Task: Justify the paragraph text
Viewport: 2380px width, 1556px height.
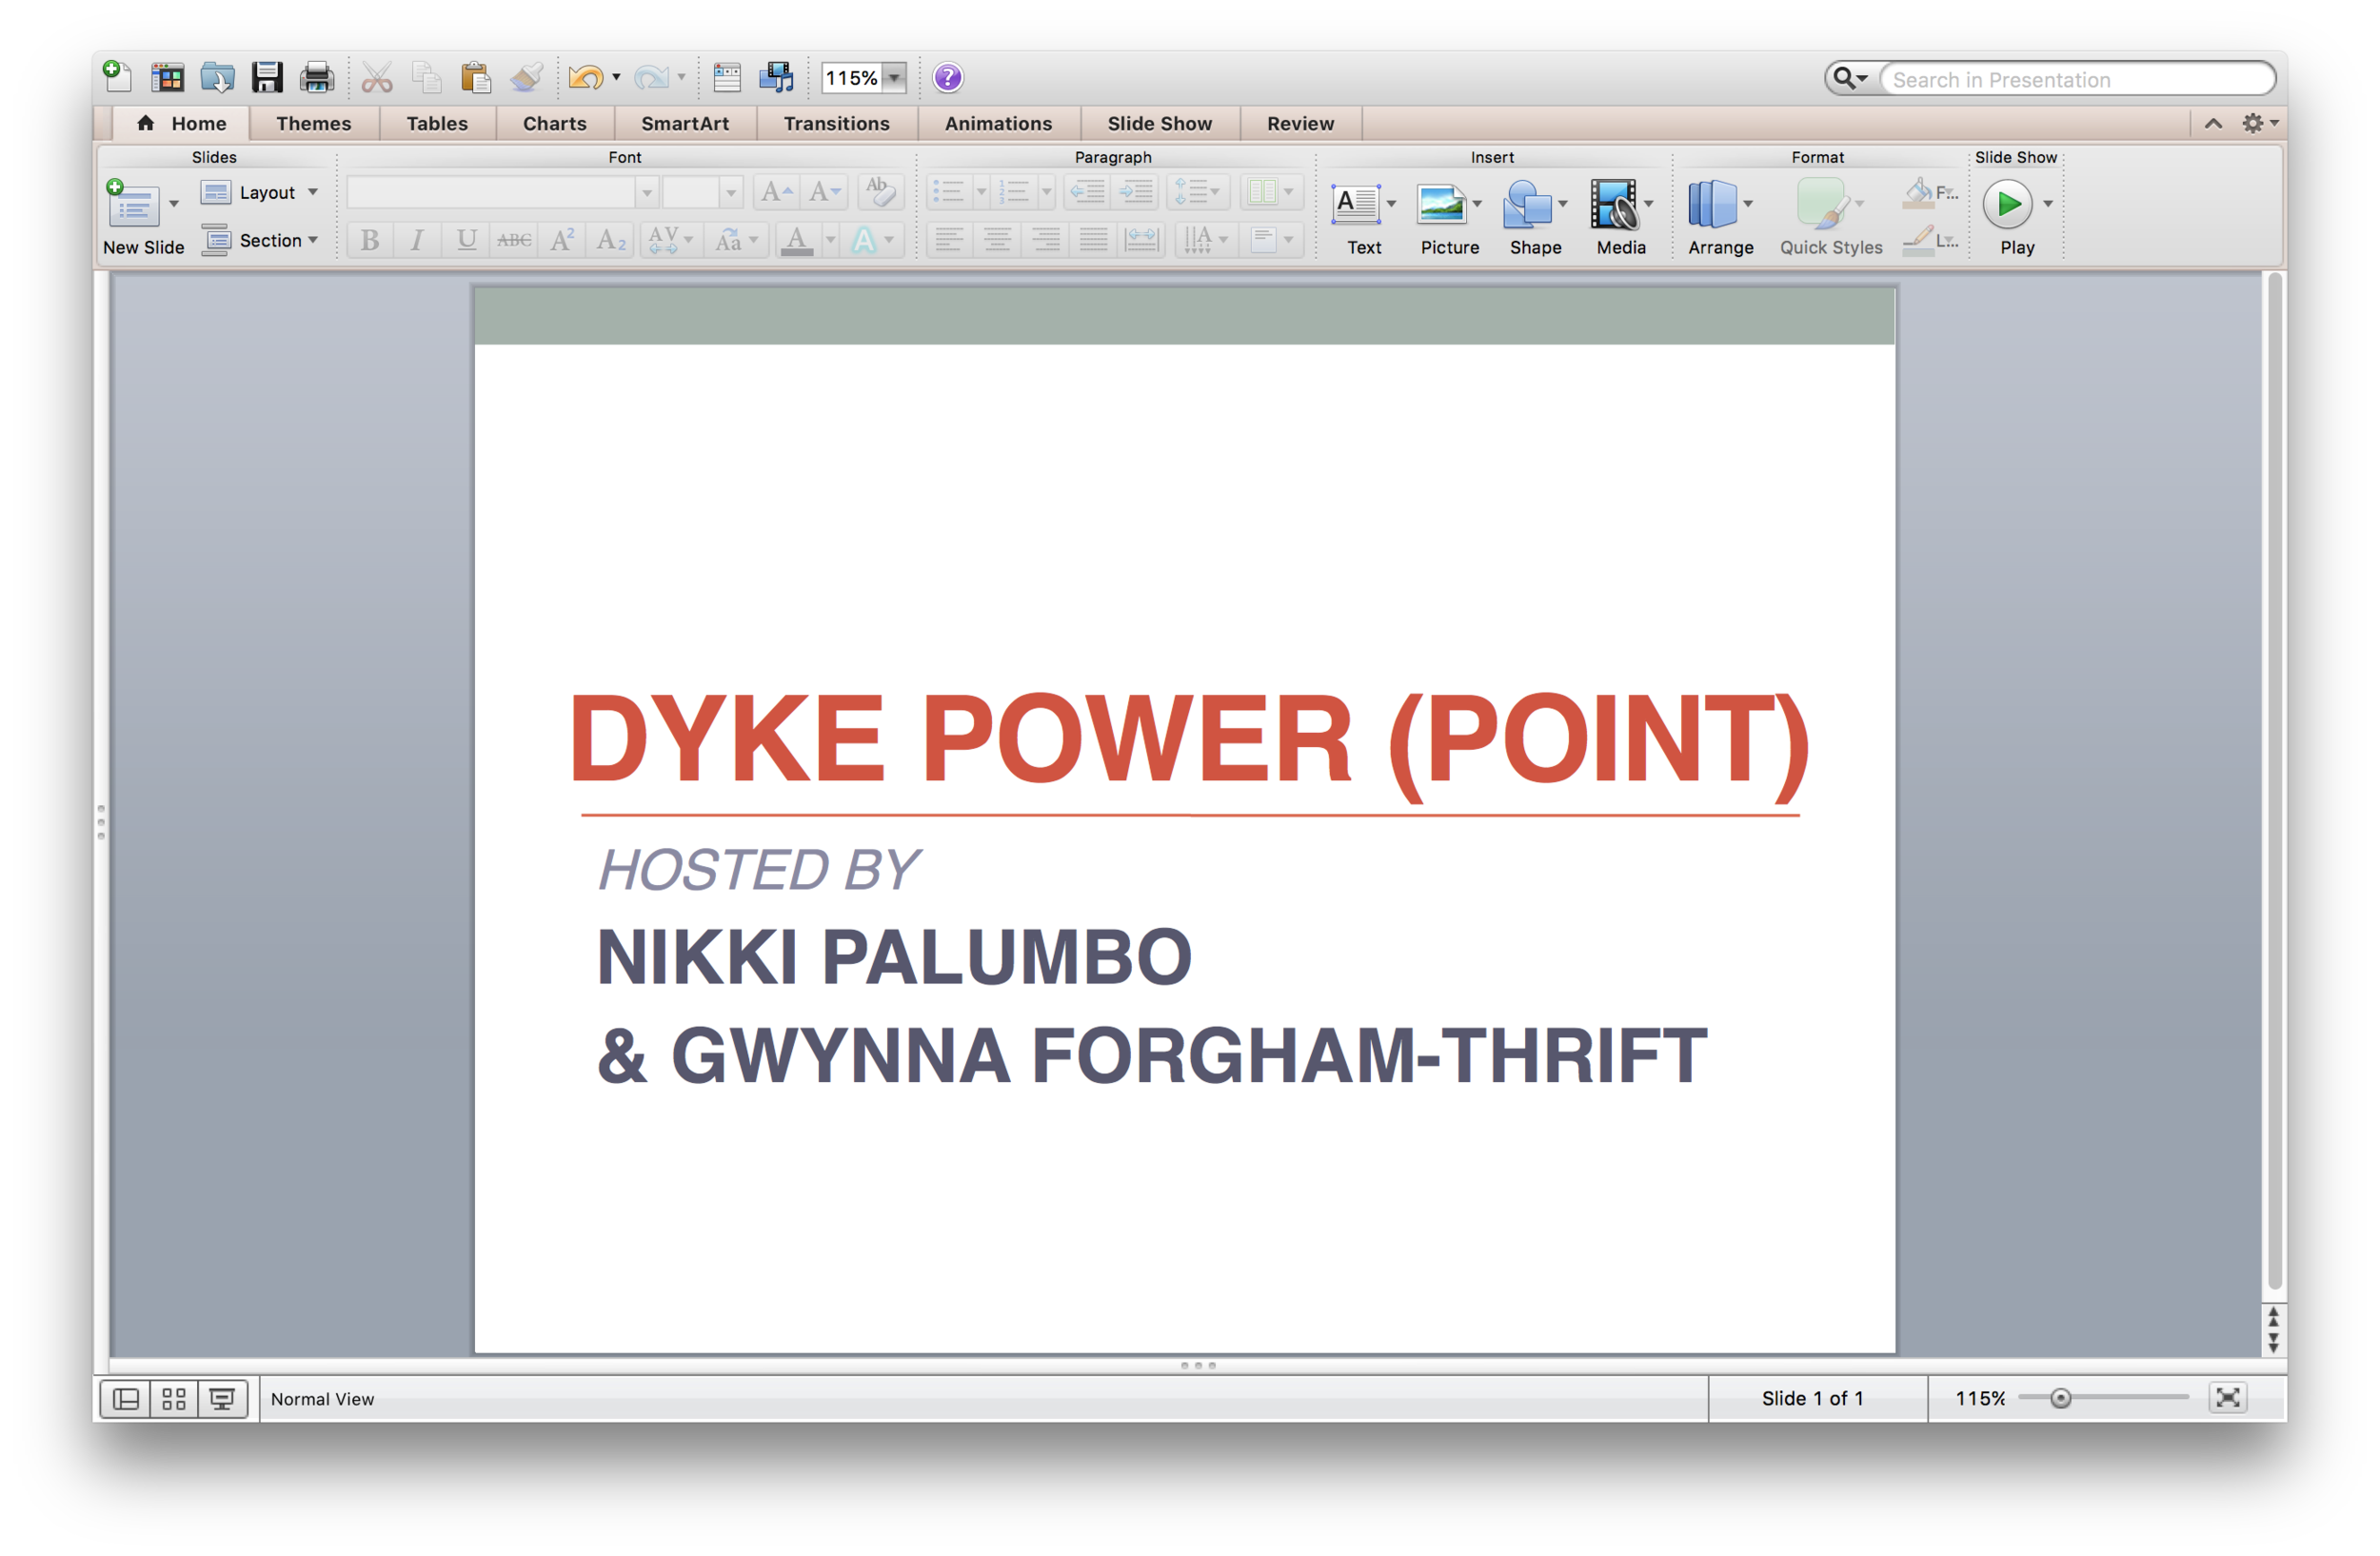Action: (x=1093, y=240)
